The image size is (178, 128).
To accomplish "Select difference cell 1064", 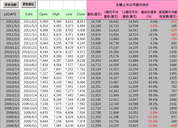I will point(173,65).
